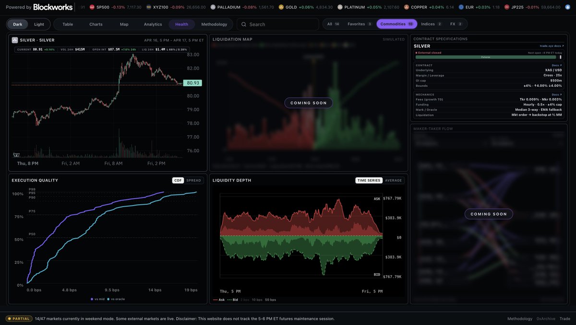Open the Trade footer link
This screenshot has width=576, height=325.
[565, 319]
